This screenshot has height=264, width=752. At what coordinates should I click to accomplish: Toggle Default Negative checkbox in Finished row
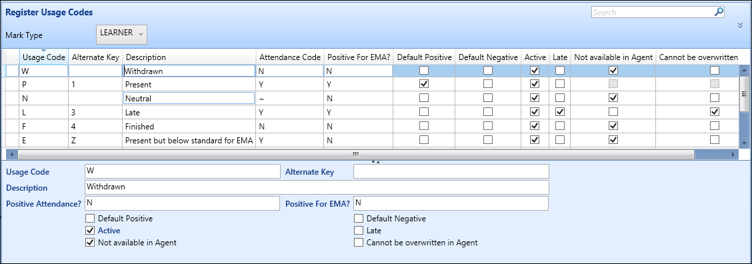[x=488, y=126]
